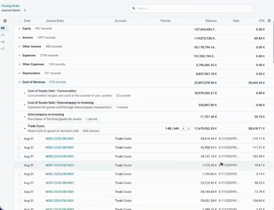The height and width of the screenshot is (210, 274).
Task: Expand the Other Income group
Action: 19,46
